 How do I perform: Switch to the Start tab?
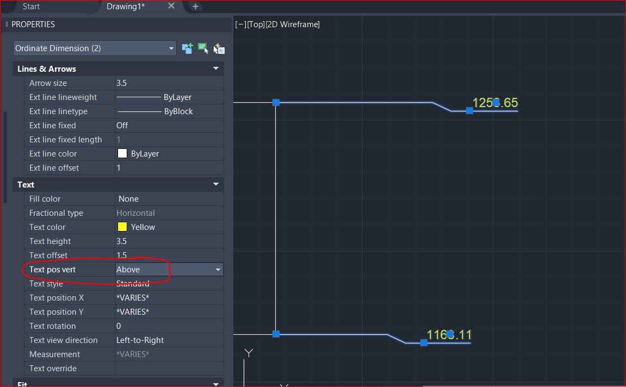coord(31,7)
